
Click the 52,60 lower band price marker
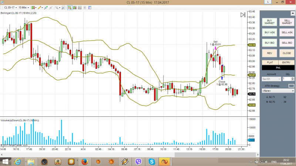click(x=252, y=105)
